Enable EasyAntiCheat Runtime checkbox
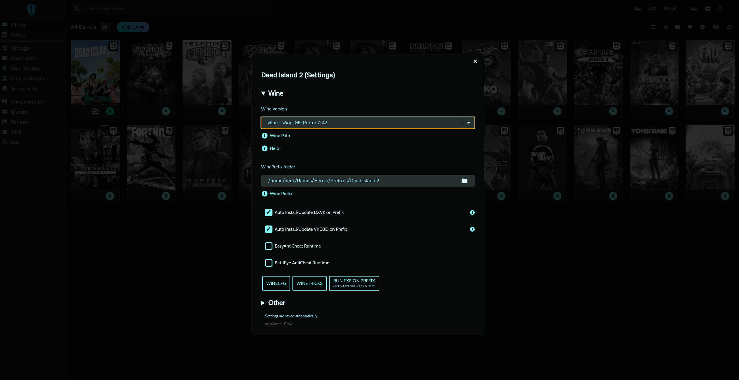 (x=268, y=246)
